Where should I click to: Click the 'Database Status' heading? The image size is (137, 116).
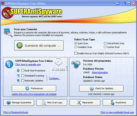[93, 77]
